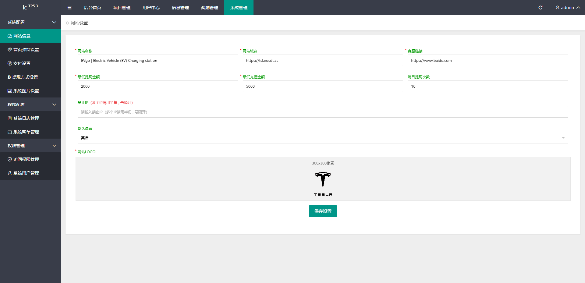Open the 项目管理 top menu
Screen dimensions: 585x283
[122, 8]
